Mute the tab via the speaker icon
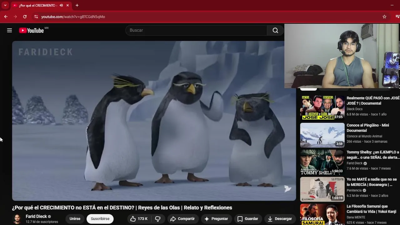Viewport: 400px width, 225px height. [x=61, y=5]
